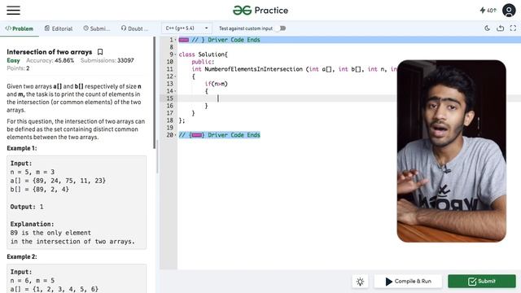Collapse function body fold at line 12

tap(176, 77)
